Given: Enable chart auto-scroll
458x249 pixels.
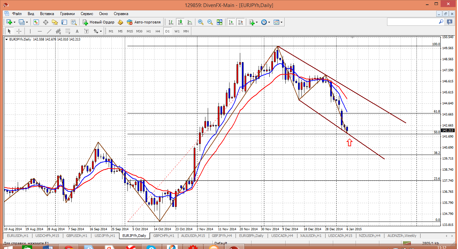Looking at the screenshot, I should pyautogui.click(x=231, y=22).
